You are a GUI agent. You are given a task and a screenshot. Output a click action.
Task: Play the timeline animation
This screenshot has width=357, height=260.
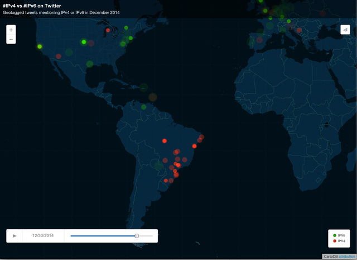pos(15,236)
